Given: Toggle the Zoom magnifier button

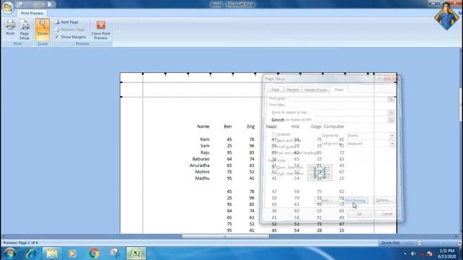Looking at the screenshot, I should (x=43, y=28).
